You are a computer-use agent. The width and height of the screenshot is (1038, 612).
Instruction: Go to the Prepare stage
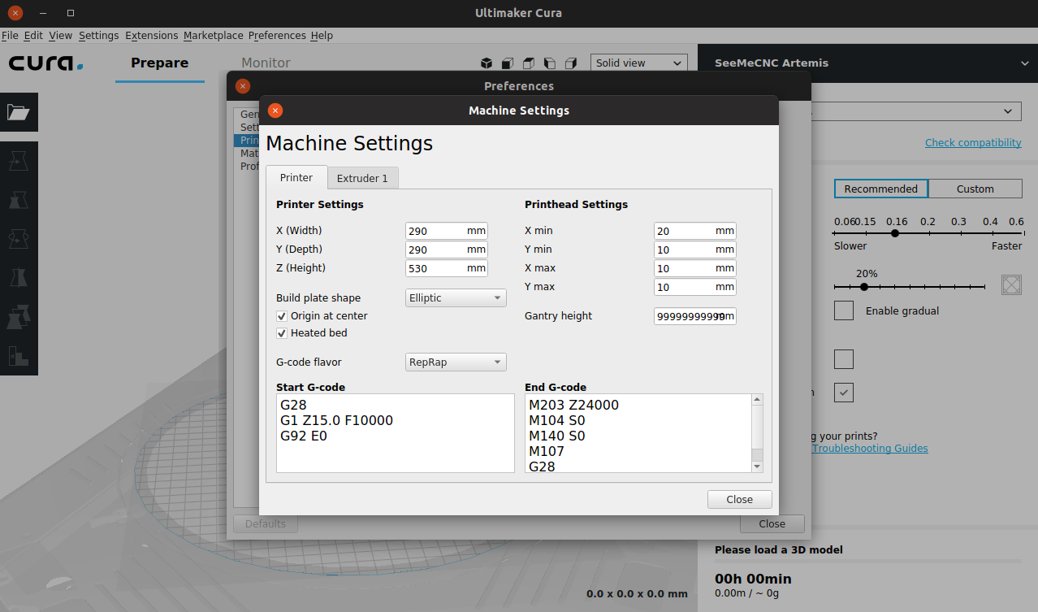click(159, 63)
